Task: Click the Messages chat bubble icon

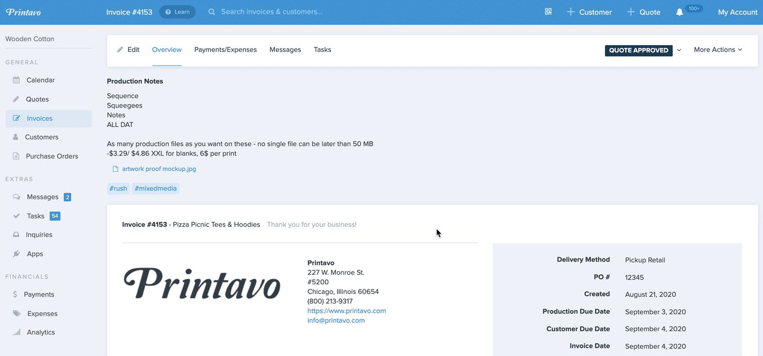Action: click(x=16, y=197)
